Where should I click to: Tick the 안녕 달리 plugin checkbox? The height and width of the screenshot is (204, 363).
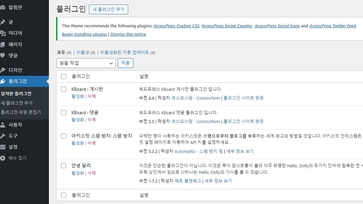point(64,166)
